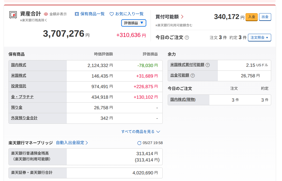Click the 出金 button
The image size is (282, 181).
tap(265, 17)
